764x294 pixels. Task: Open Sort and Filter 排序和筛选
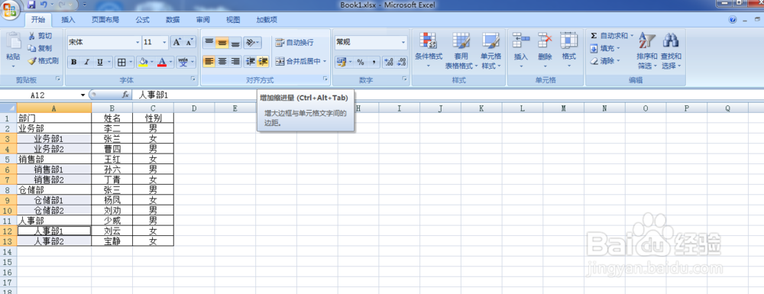tap(647, 50)
